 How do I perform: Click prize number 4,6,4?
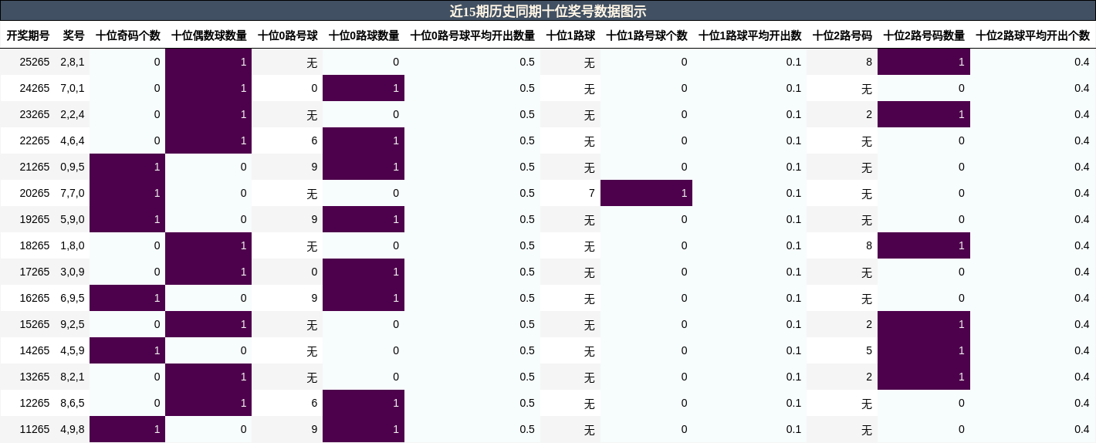click(73, 140)
